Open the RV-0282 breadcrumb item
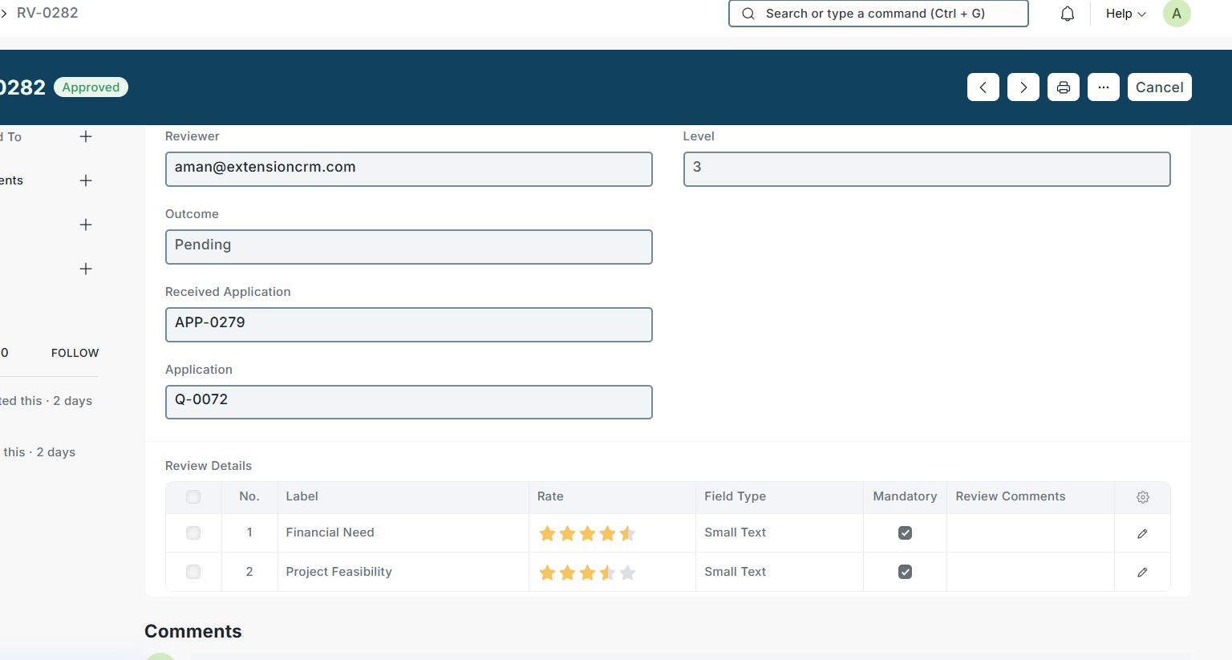The image size is (1232, 660). 47,13
